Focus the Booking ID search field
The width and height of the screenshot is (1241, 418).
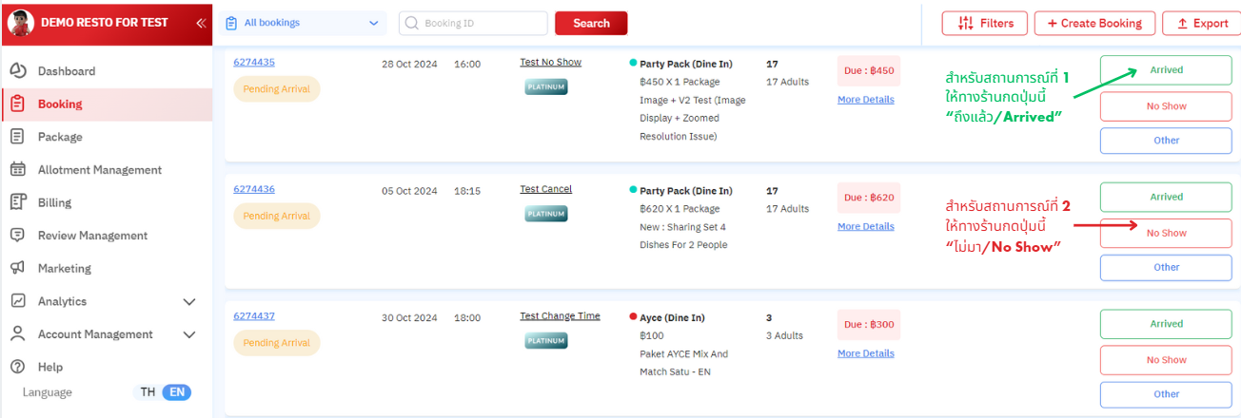tap(473, 23)
